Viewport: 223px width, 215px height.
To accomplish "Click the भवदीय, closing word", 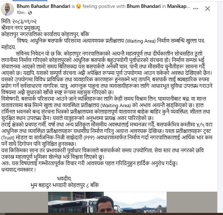I will click(64, 178).
